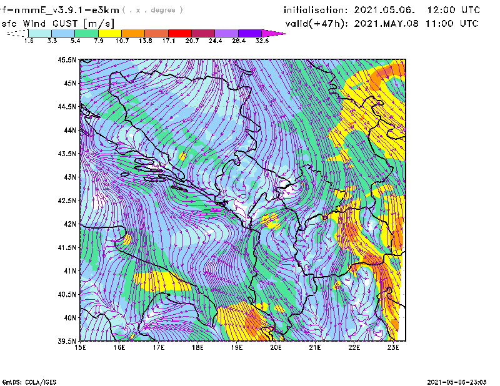Click the 'valid(+47h):' label
Image resolution: width=500 pixels, height=386 pixels.
[317, 24]
